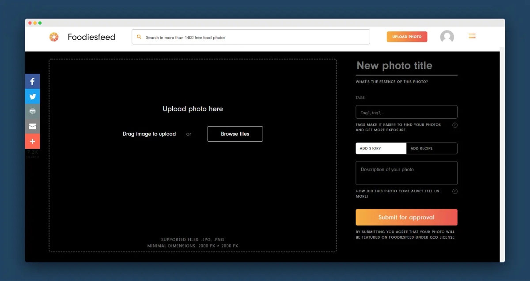Image resolution: width=530 pixels, height=281 pixels.
Task: Open more share options with the plus icon
Action: pyautogui.click(x=33, y=142)
